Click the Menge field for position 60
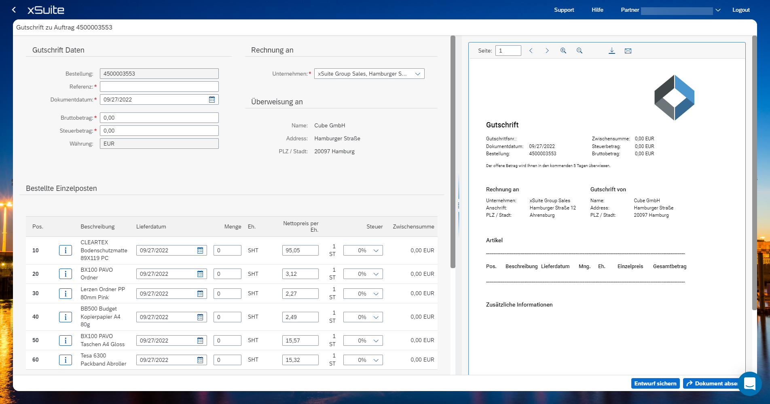The height and width of the screenshot is (404, 770). click(227, 360)
